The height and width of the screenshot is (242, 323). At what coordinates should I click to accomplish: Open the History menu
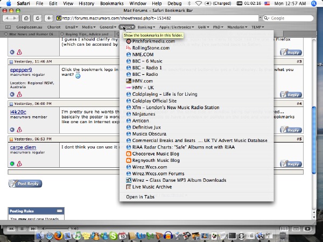[86, 3]
